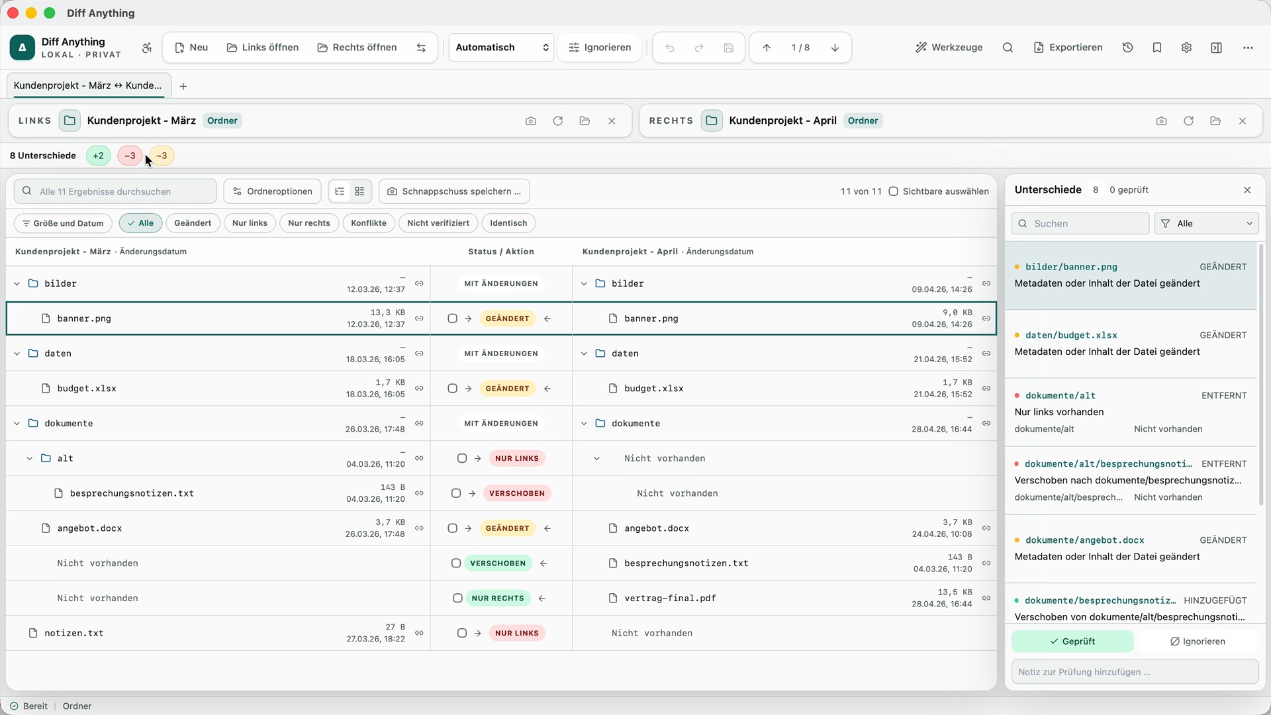The image size is (1271, 715).
Task: Click the red −3 removed count badge
Action: pyautogui.click(x=130, y=156)
